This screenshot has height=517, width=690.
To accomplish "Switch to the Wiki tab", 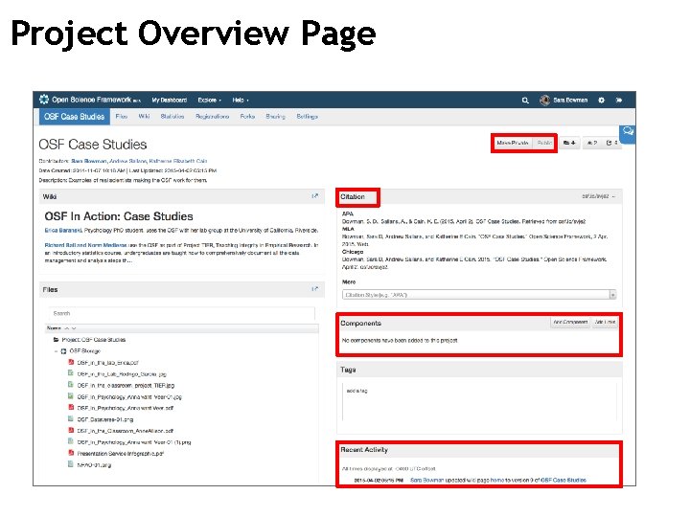I will [x=144, y=117].
